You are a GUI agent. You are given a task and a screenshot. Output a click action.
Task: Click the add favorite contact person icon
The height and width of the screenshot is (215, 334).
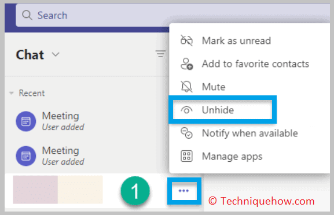pyautogui.click(x=186, y=64)
